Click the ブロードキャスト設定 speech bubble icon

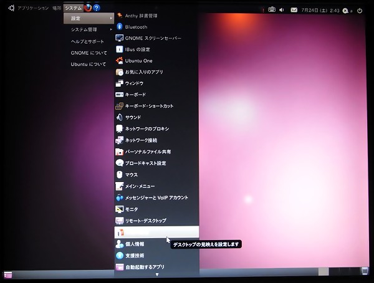point(119,163)
